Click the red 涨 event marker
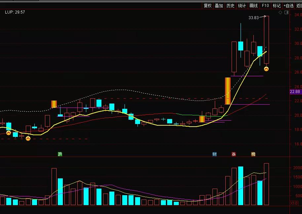The width and height of the screenshot is (302, 214). [x=234, y=154]
